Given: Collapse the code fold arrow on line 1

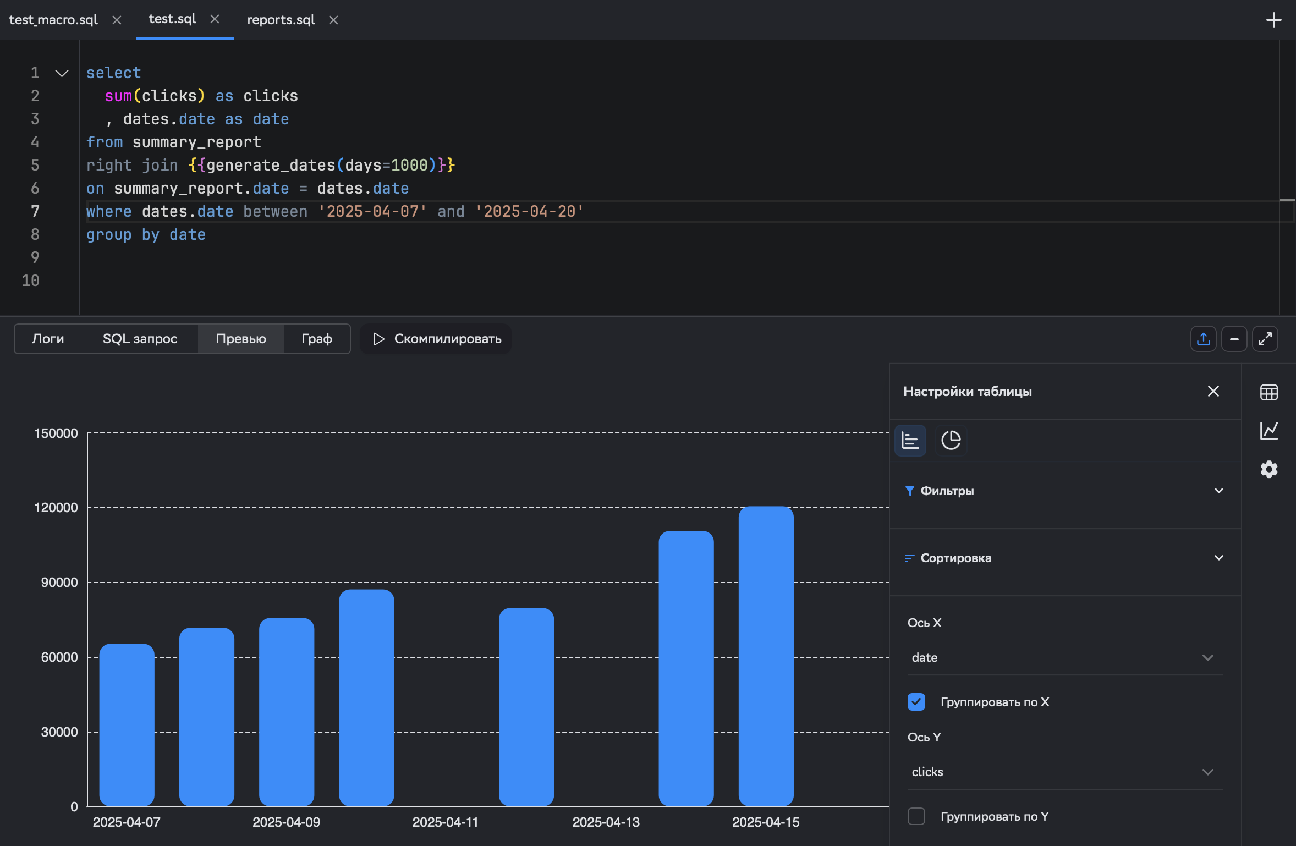Looking at the screenshot, I should [x=62, y=73].
